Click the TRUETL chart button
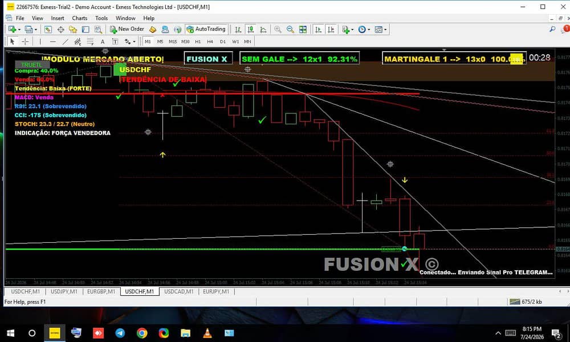570x342 pixels. click(x=31, y=64)
